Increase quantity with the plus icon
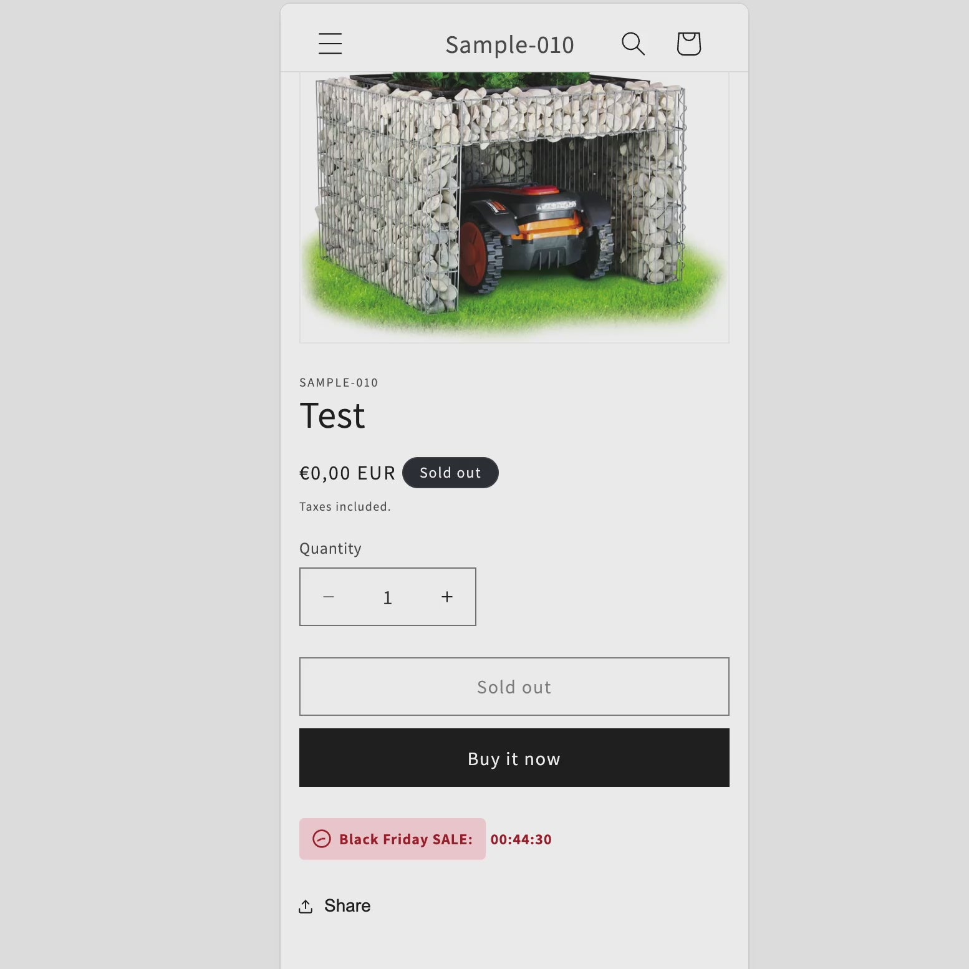This screenshot has width=969, height=969. click(x=447, y=597)
